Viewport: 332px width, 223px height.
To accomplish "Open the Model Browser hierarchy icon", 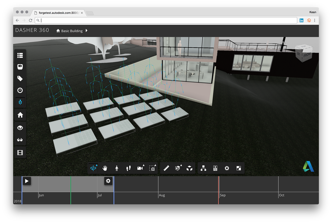I will (203, 168).
